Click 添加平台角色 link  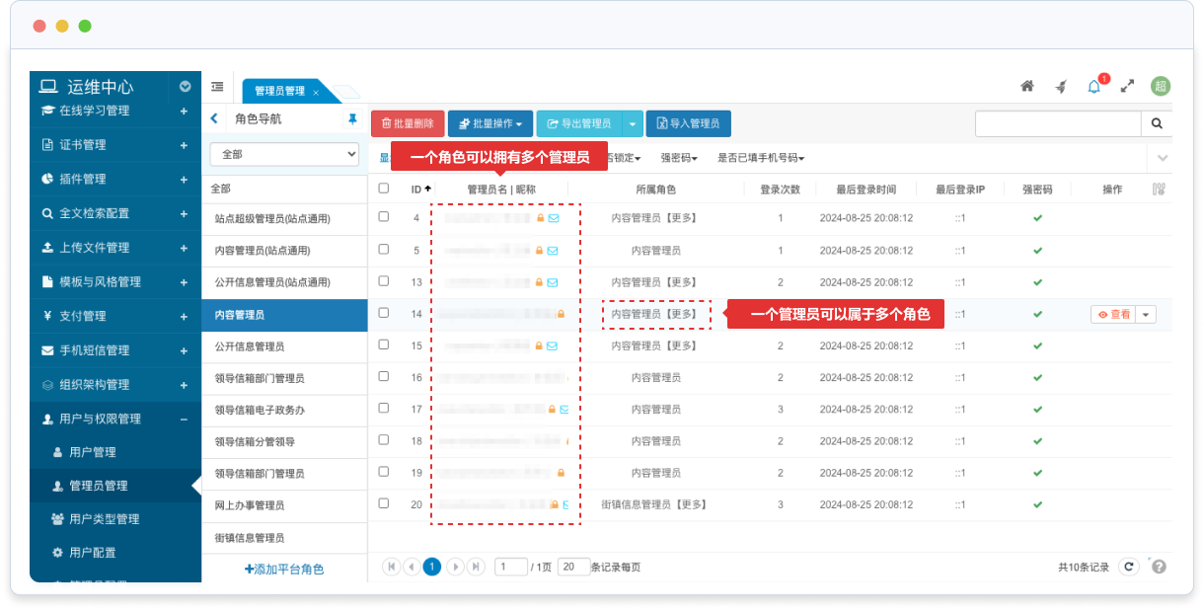(284, 569)
